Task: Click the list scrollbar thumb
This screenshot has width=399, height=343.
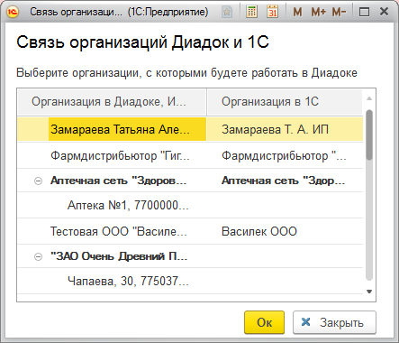Action: [369, 134]
